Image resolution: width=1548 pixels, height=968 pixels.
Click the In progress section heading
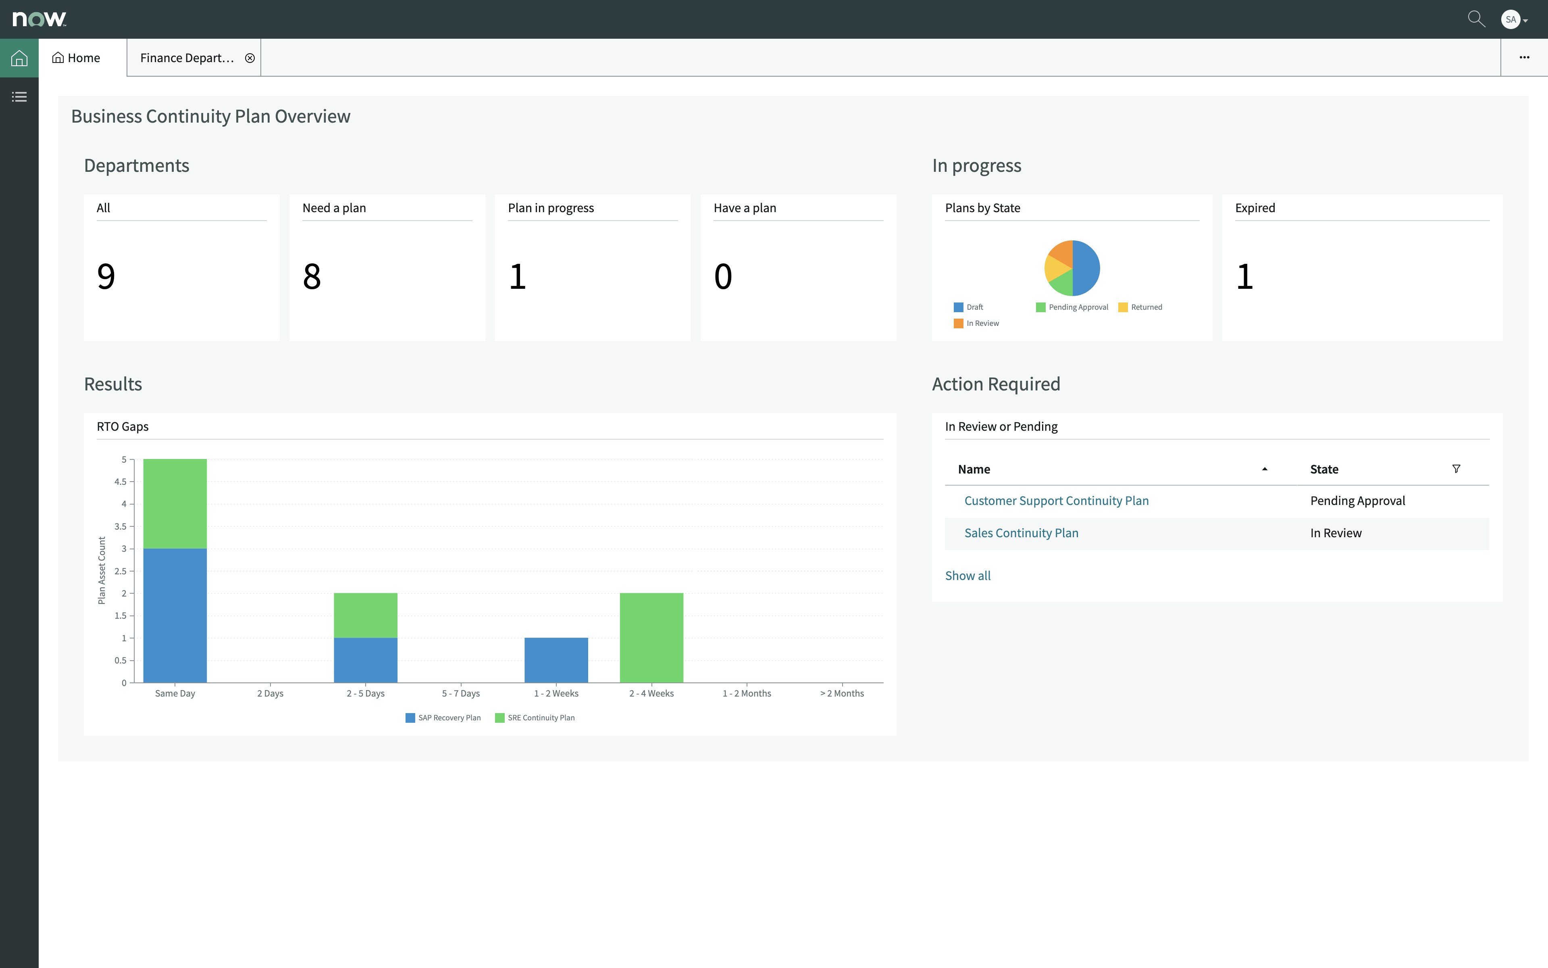976,165
